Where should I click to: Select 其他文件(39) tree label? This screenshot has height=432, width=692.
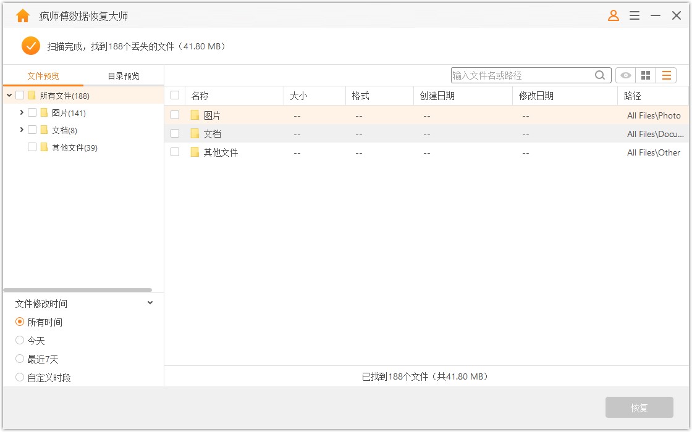[75, 147]
